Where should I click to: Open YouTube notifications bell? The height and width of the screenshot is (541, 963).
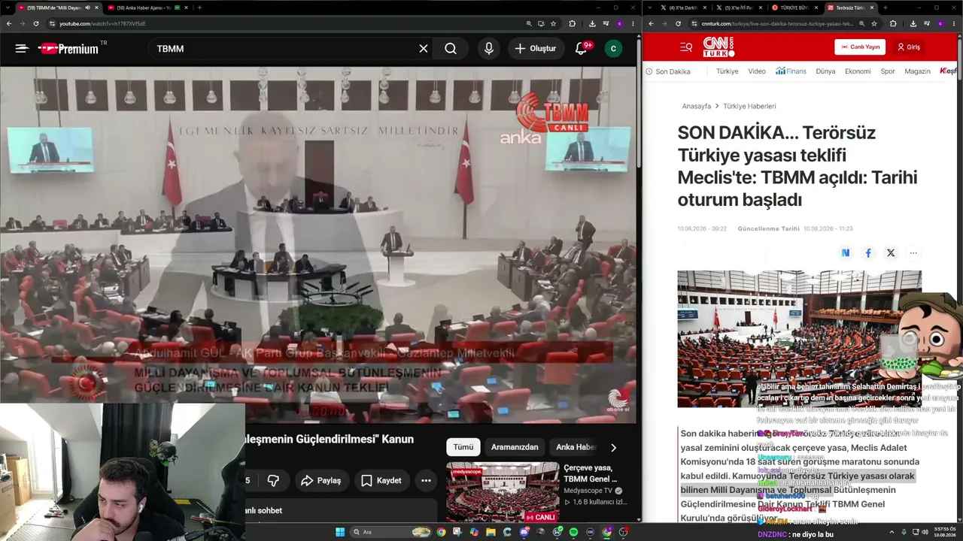pyautogui.click(x=581, y=48)
